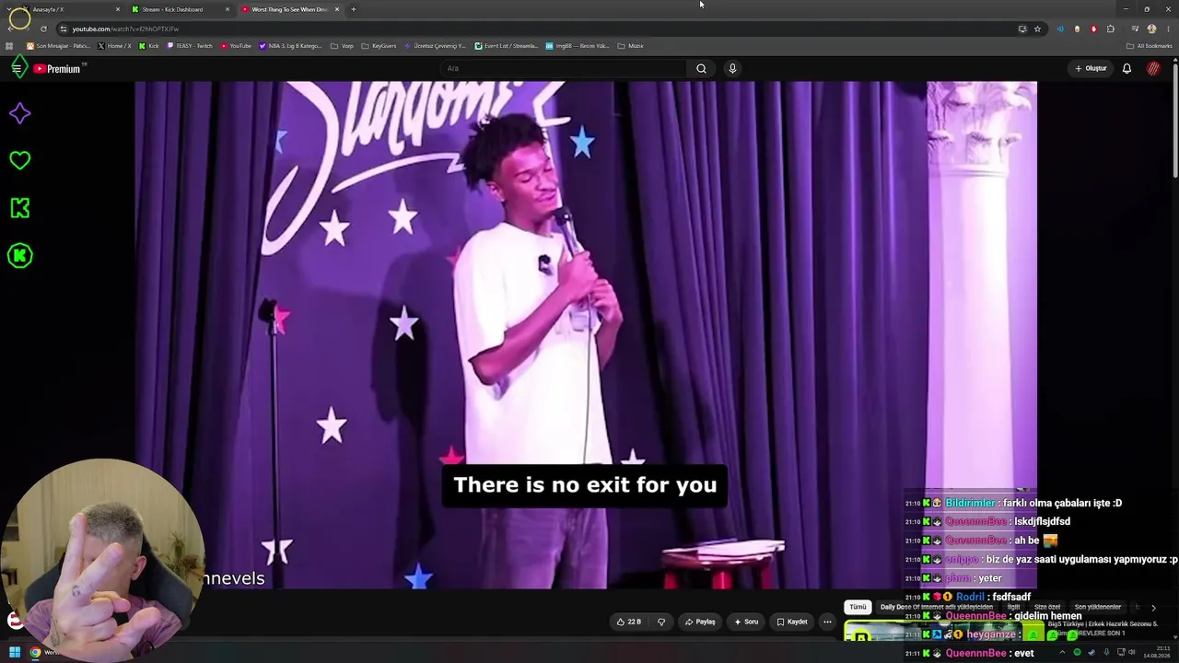Open YouTube notifications bell
This screenshot has height=663, width=1179.
(x=1126, y=68)
